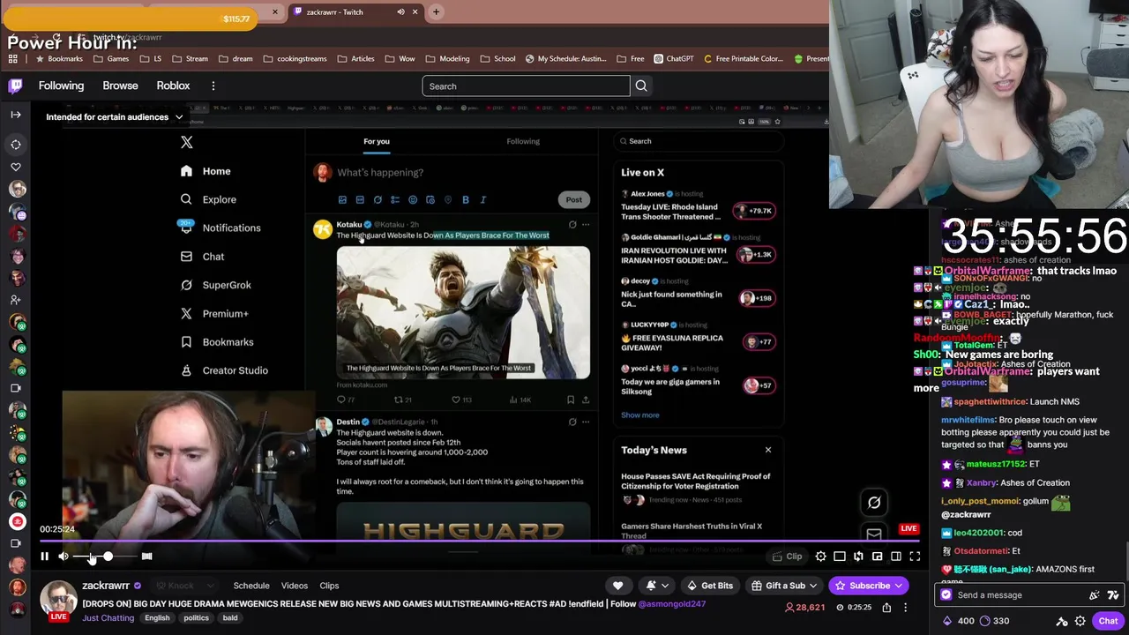
Task: Seek on the purple stream progress bar
Action: click(480, 541)
